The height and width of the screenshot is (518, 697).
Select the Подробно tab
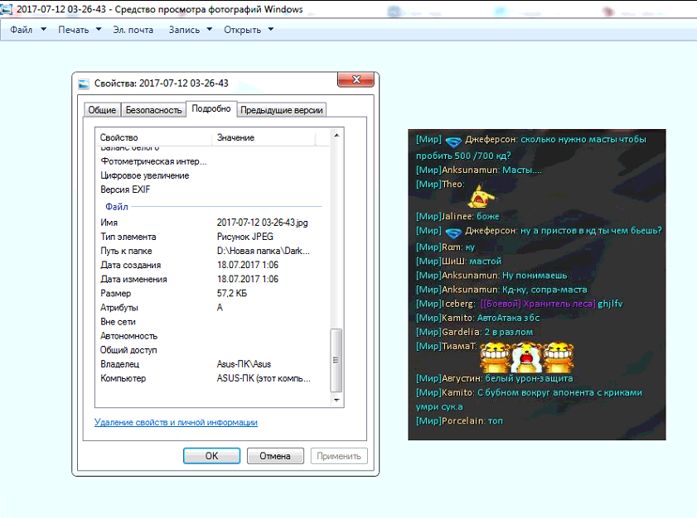pyautogui.click(x=211, y=108)
